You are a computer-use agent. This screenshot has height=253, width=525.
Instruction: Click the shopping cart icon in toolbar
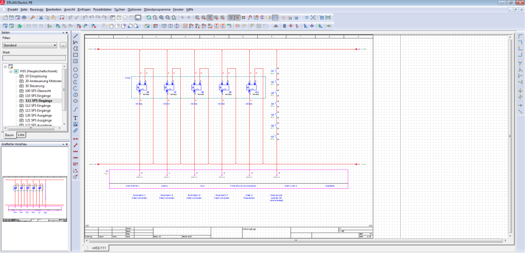point(321,18)
